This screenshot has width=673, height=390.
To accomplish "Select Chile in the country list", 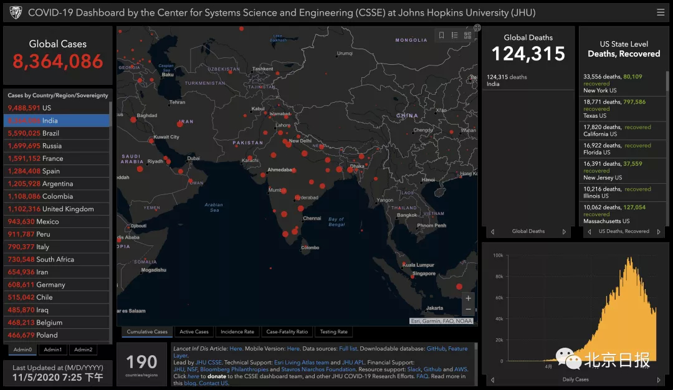I will click(56, 297).
